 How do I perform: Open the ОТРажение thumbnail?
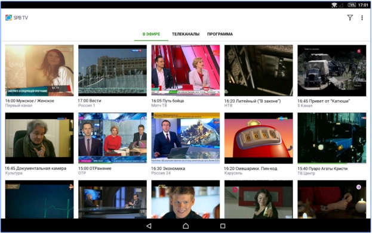coord(112,138)
